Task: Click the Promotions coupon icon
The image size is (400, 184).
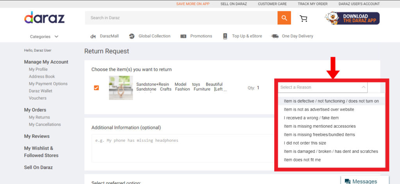Action: pos(183,36)
